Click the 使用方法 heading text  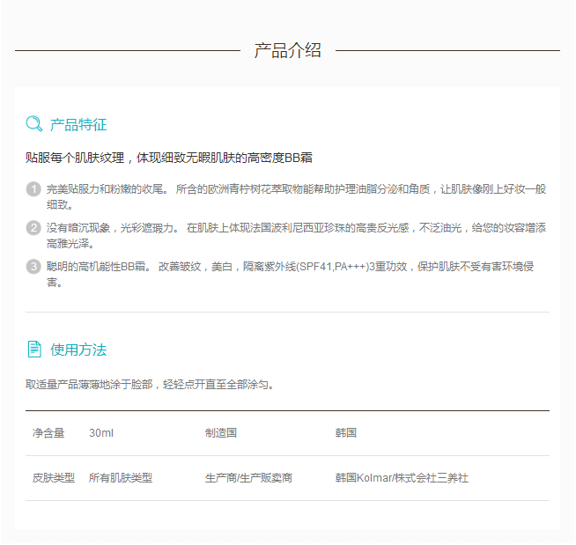coord(78,350)
